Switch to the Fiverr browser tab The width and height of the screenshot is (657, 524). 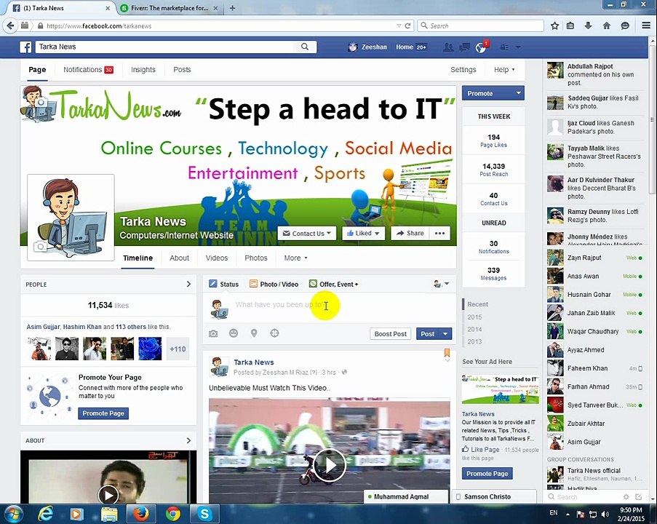pos(169,8)
